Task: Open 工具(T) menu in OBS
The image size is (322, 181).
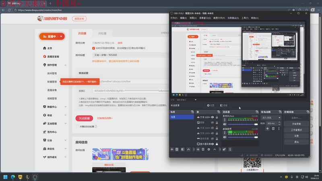Action: tap(245, 18)
